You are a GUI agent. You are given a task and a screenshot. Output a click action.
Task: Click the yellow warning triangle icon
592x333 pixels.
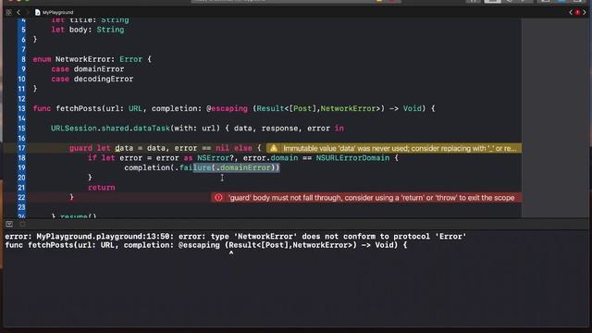pos(274,148)
